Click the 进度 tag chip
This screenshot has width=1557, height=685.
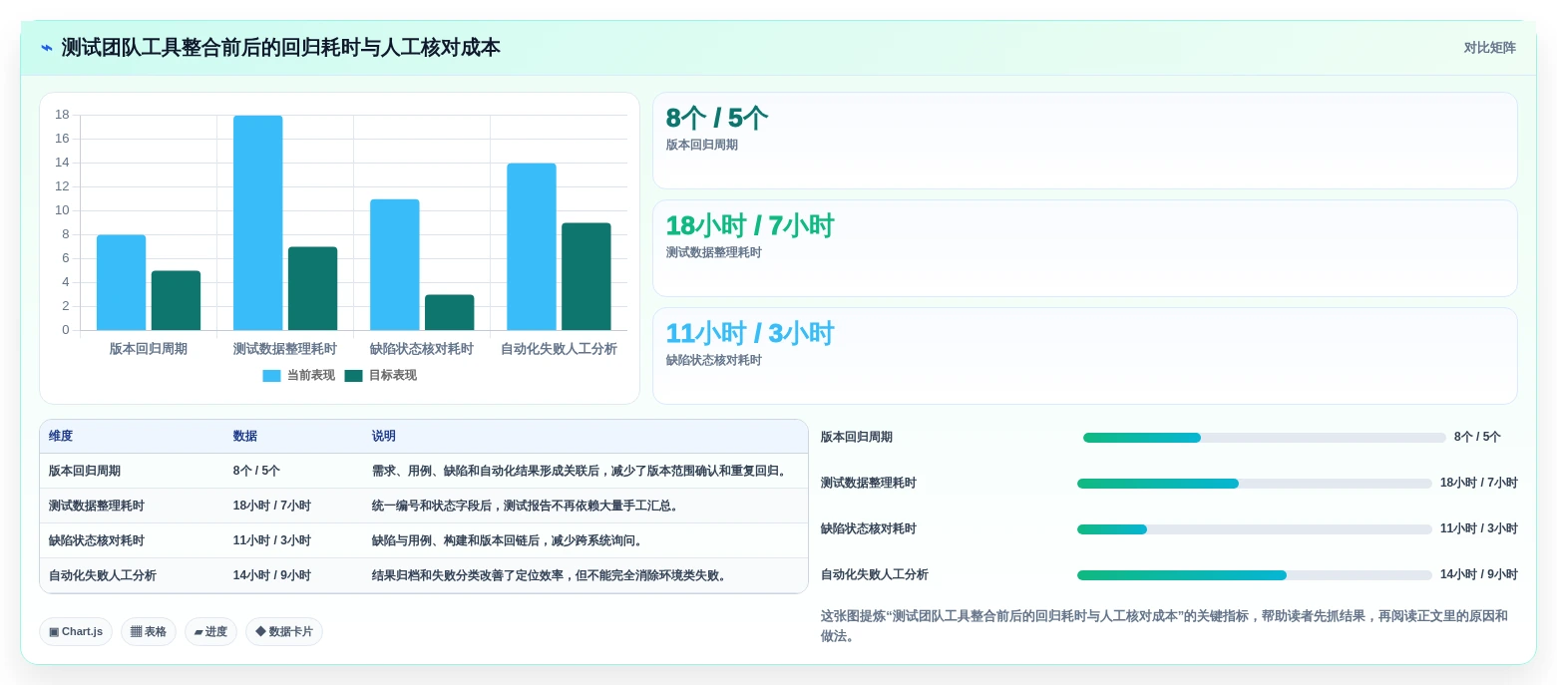210,632
